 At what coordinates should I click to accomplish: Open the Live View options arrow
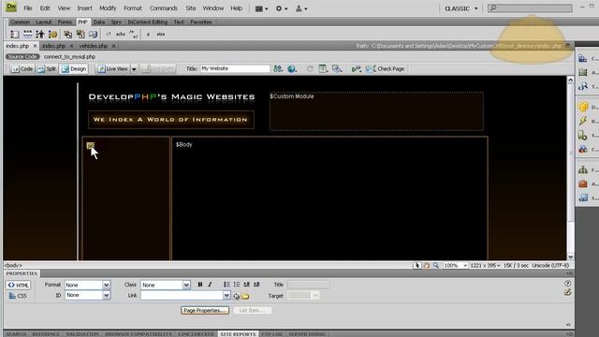(x=134, y=69)
